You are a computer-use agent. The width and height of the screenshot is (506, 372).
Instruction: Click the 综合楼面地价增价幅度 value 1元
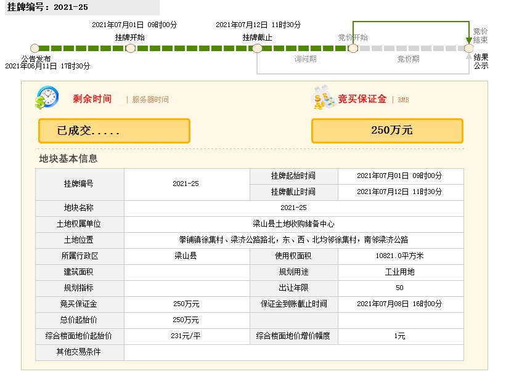click(399, 336)
